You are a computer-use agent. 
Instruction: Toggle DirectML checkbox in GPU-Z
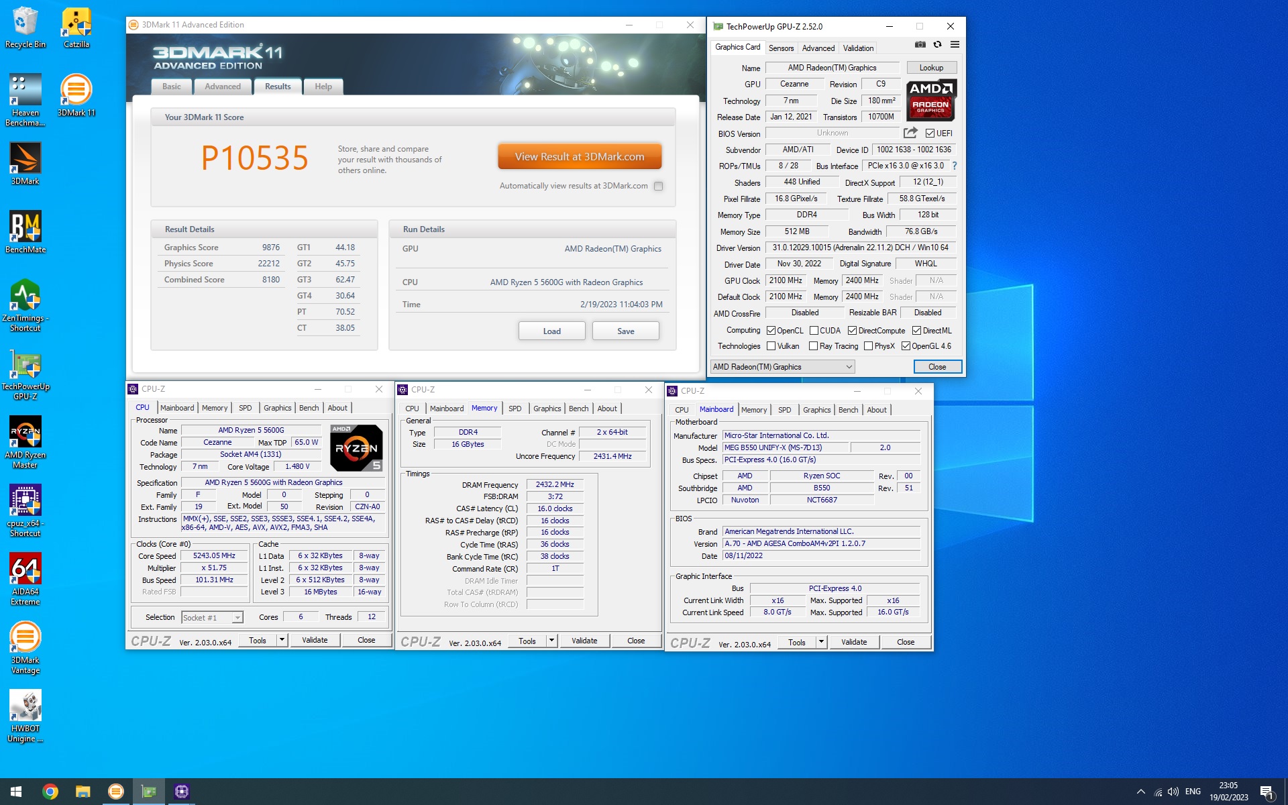[x=916, y=331]
